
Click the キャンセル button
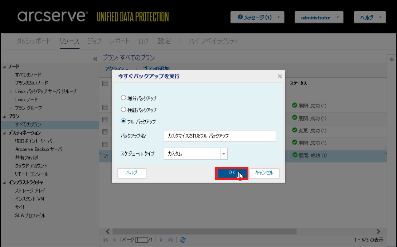click(264, 173)
